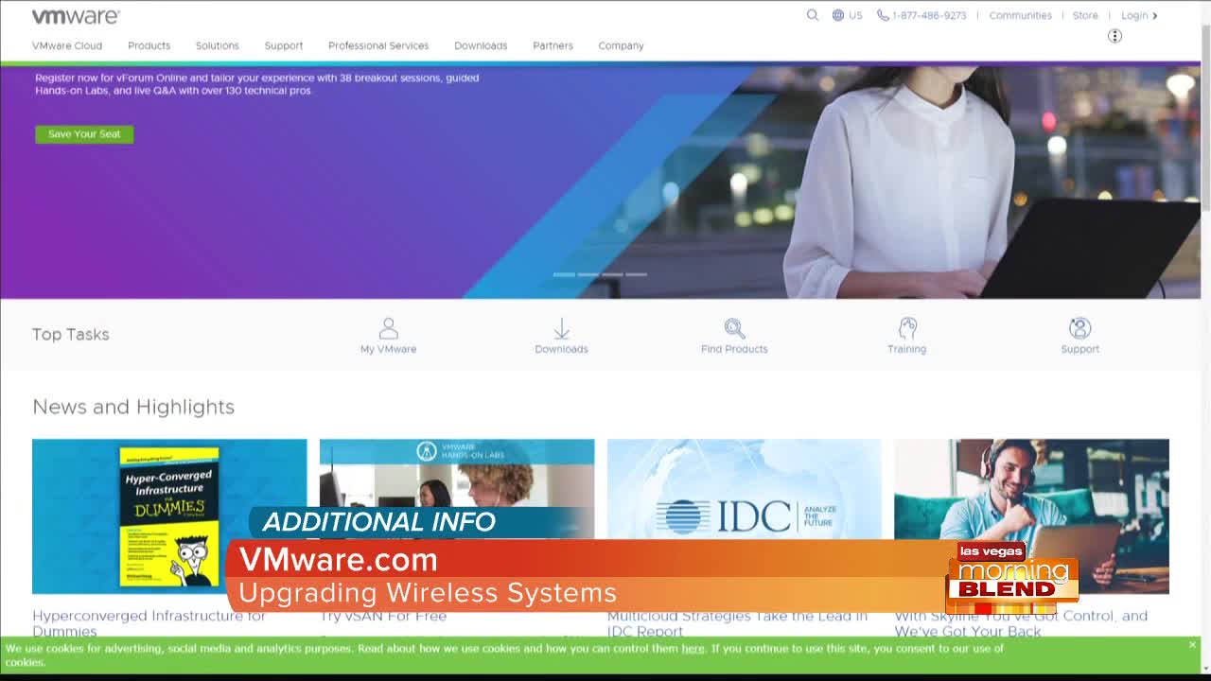Image resolution: width=1211 pixels, height=681 pixels.
Task: Open the Hyper-Converged Infrastructure for Dummies thumbnail
Action: point(169,516)
